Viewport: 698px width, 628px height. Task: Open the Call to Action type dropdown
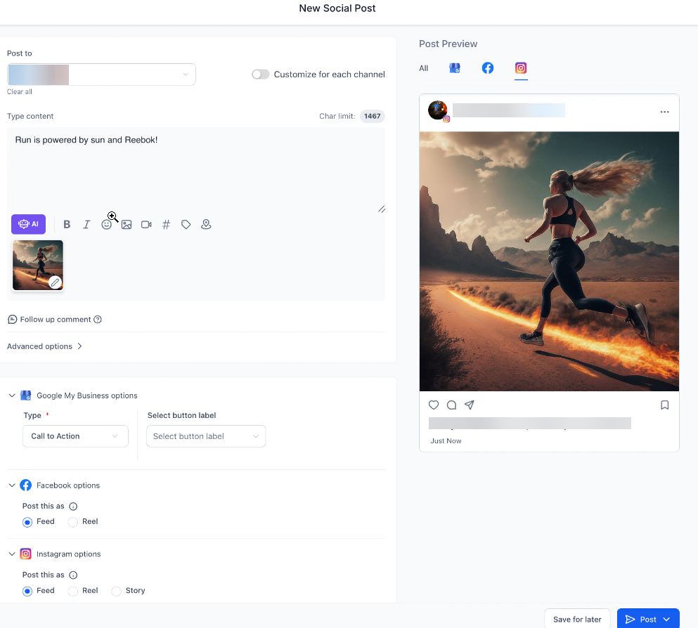coord(75,436)
